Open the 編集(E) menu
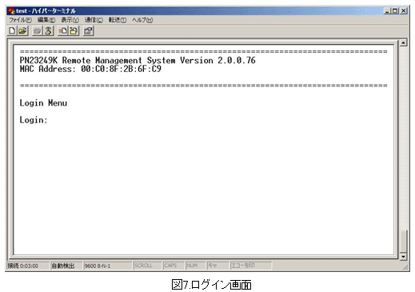 click(46, 20)
